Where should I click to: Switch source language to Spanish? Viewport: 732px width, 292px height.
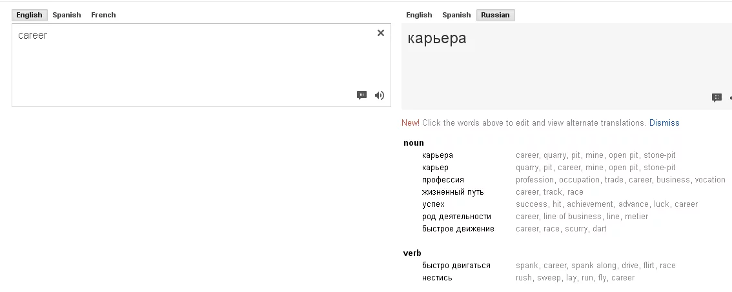tap(66, 15)
